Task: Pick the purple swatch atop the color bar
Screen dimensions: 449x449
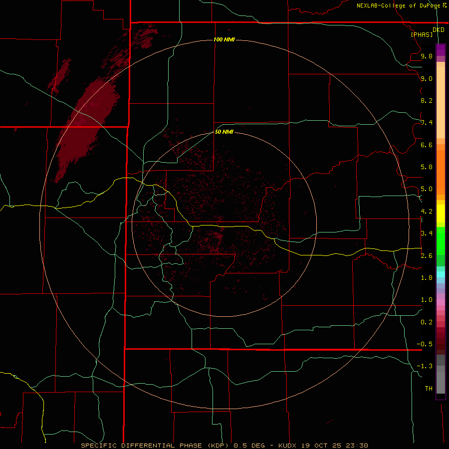Action: 441,47
